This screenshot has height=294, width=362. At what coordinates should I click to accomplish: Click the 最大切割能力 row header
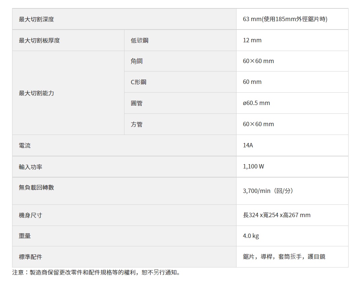coord(36,93)
